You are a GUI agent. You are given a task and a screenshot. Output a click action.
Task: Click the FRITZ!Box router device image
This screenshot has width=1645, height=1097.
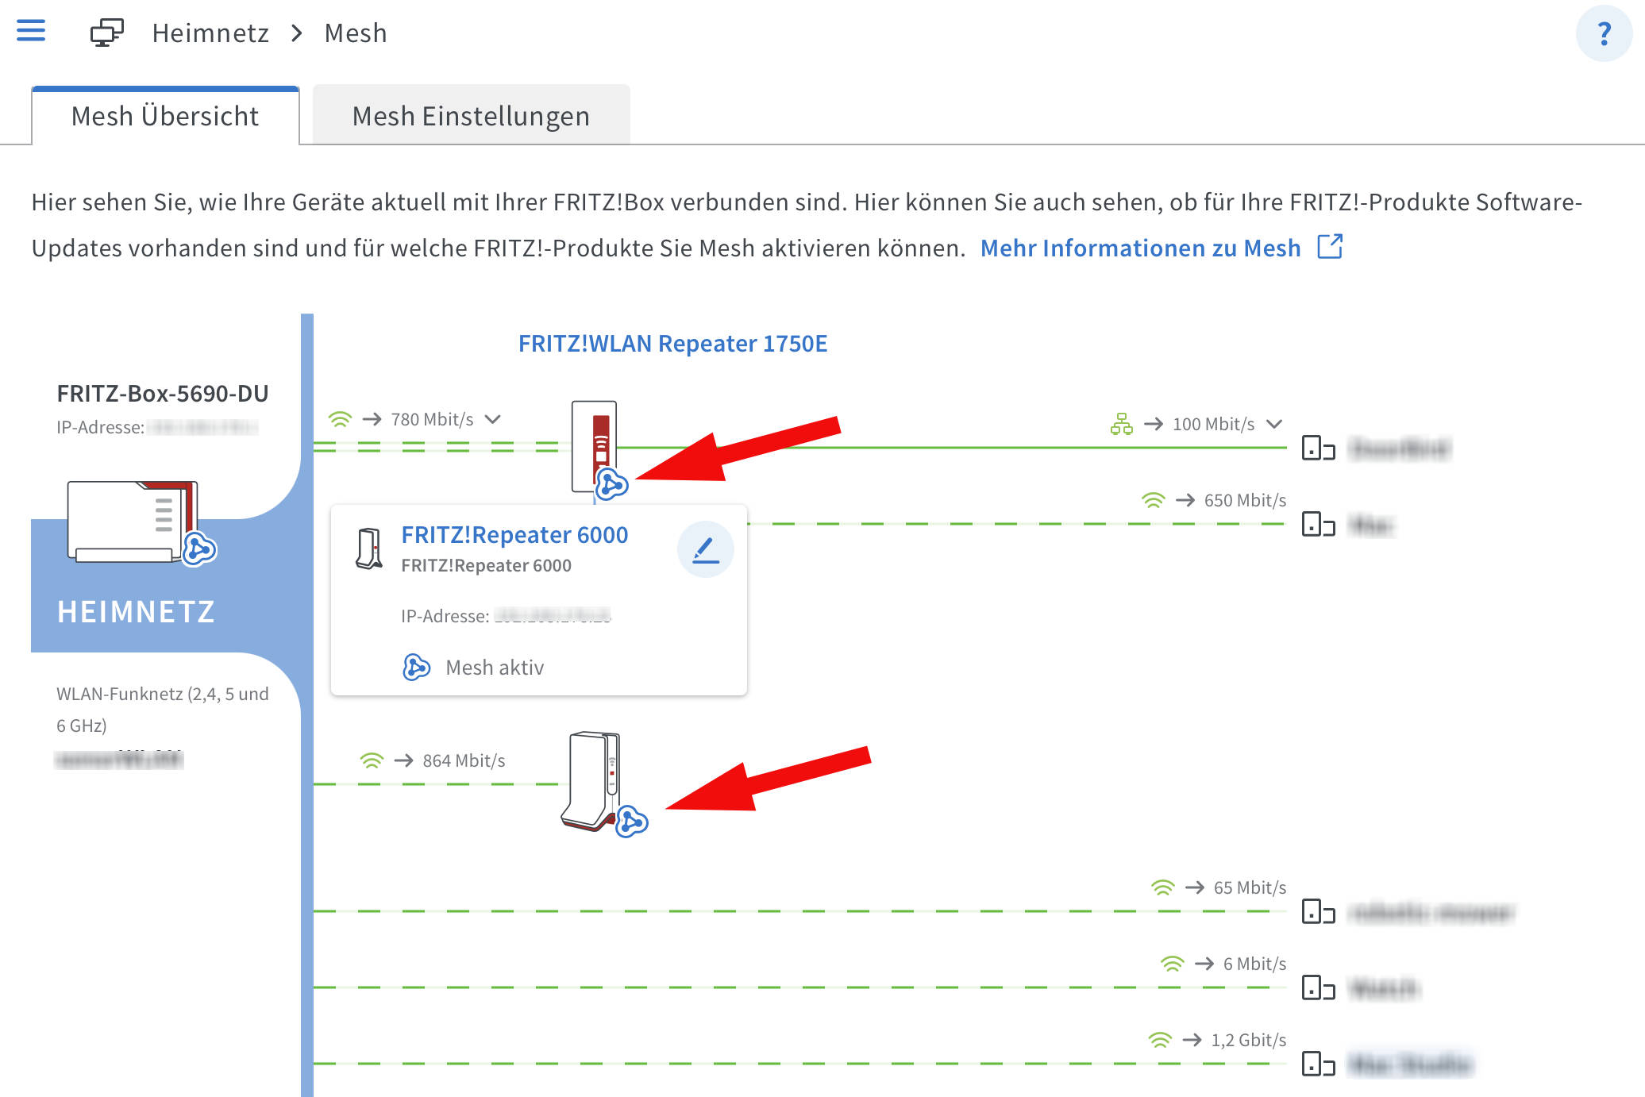132,521
